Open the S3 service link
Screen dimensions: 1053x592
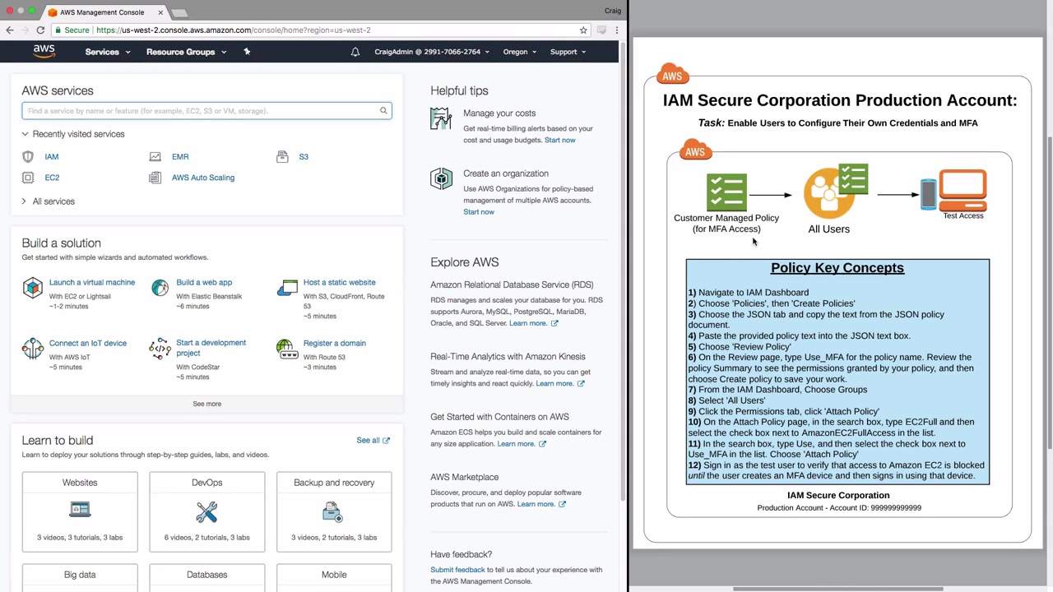point(304,156)
